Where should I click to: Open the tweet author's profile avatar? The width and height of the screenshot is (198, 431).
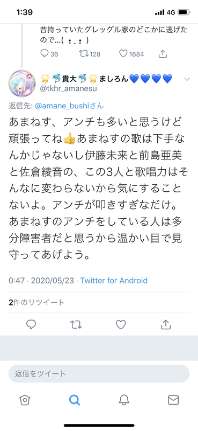22,84
